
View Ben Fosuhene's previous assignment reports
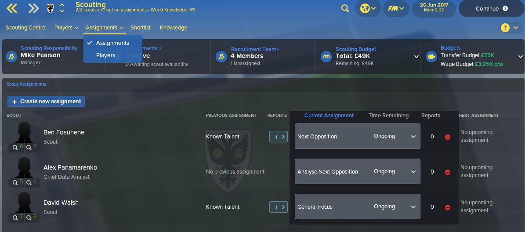(279, 137)
